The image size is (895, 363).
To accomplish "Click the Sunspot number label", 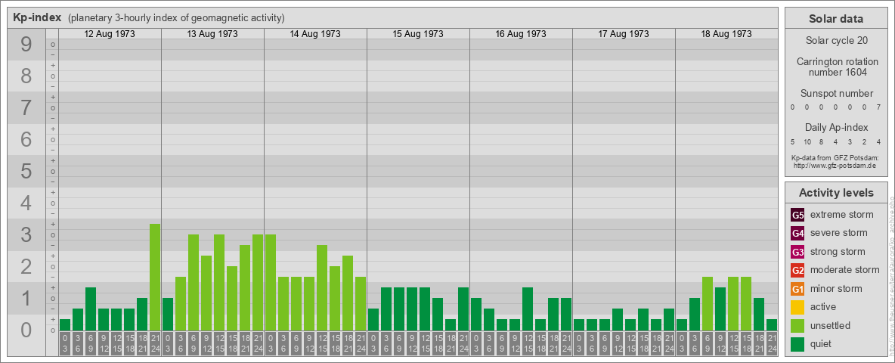I will [x=836, y=93].
